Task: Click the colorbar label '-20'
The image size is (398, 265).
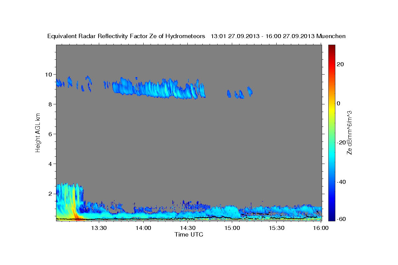Action: pyautogui.click(x=341, y=142)
